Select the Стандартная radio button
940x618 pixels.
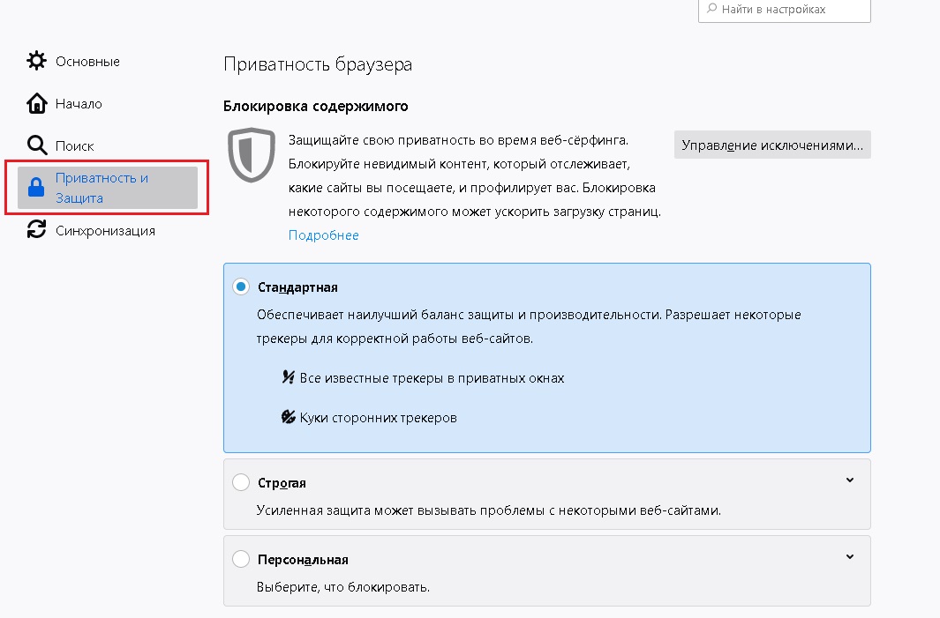pyautogui.click(x=241, y=287)
